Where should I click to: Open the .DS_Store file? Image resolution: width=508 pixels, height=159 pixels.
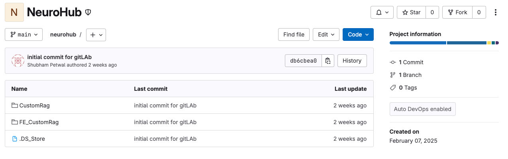pyautogui.click(x=32, y=139)
